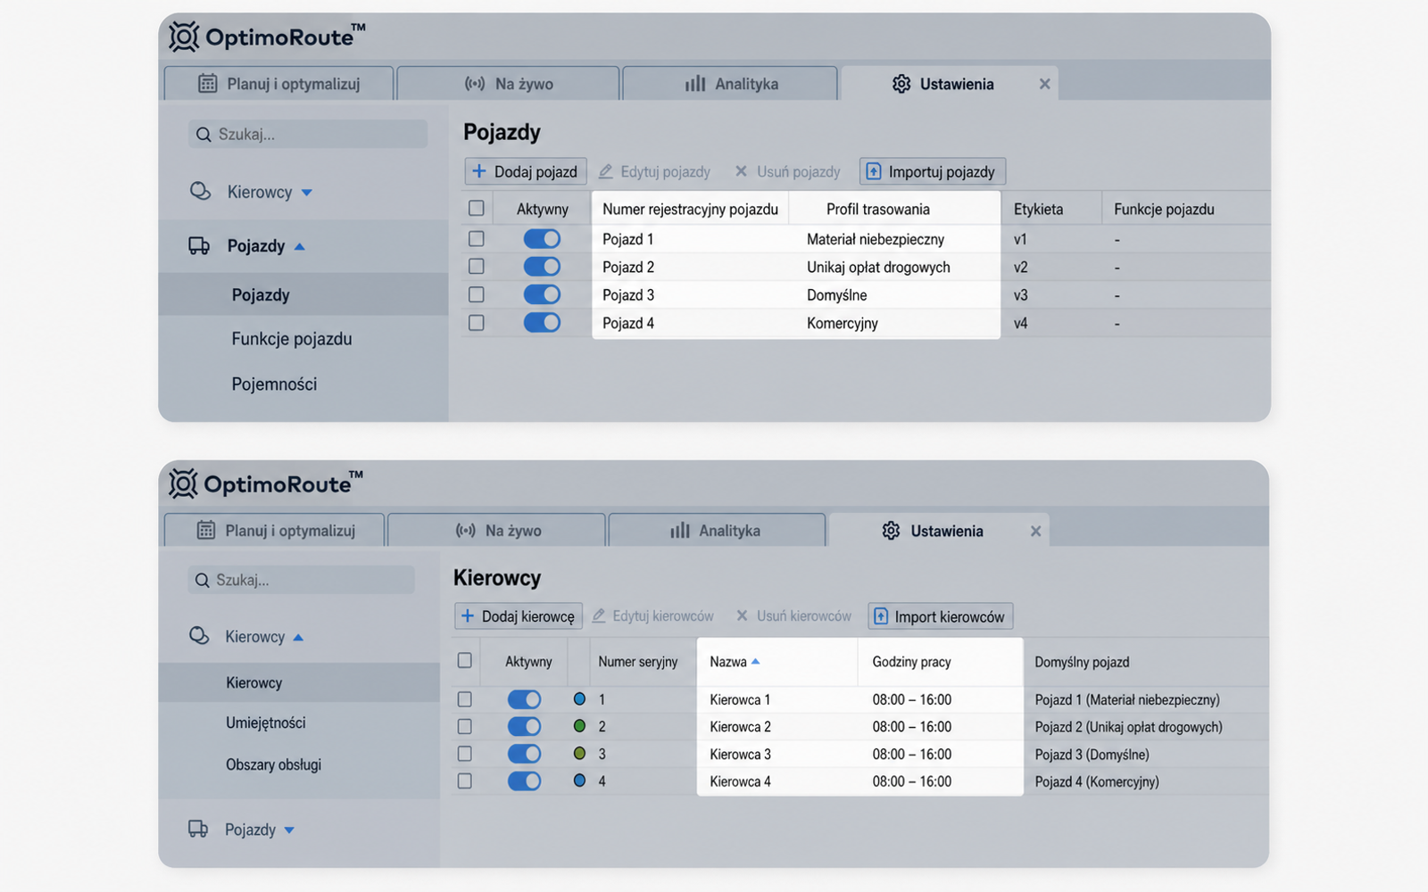This screenshot has height=892, width=1428.
Task: Tick the checkbox for the Kierowca 2 row
Action: click(x=465, y=726)
